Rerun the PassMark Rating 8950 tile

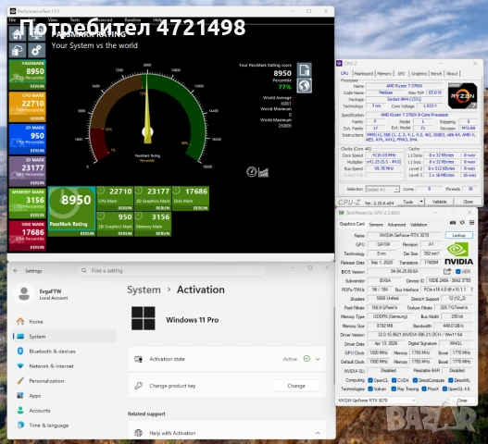pos(87,233)
